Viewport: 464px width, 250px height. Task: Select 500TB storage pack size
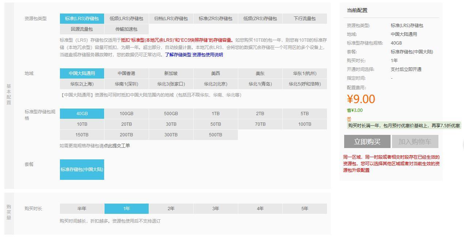(215, 135)
